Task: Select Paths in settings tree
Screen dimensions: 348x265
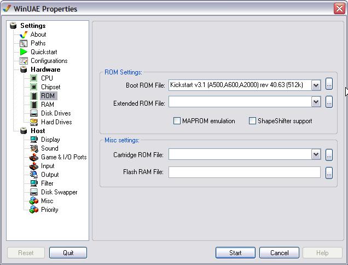Action: 38,43
